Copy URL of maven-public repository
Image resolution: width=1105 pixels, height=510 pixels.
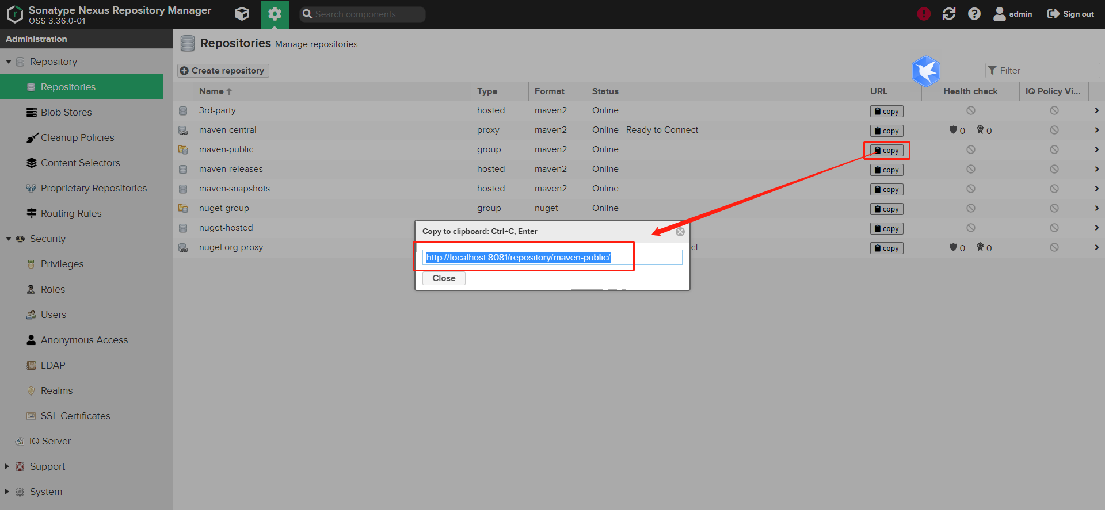886,150
